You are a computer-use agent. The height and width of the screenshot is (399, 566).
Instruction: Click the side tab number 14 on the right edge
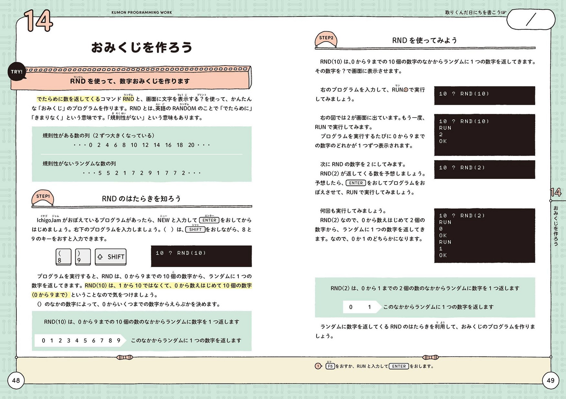[556, 192]
